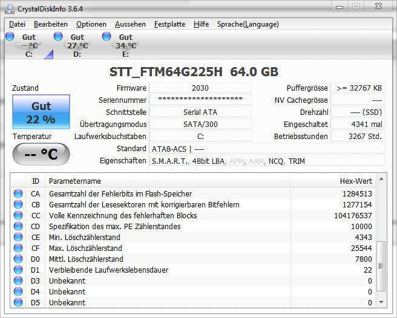Screen dimensions: 397x318
Task: Open the Sprache(Language) menu
Action: pyautogui.click(x=248, y=24)
